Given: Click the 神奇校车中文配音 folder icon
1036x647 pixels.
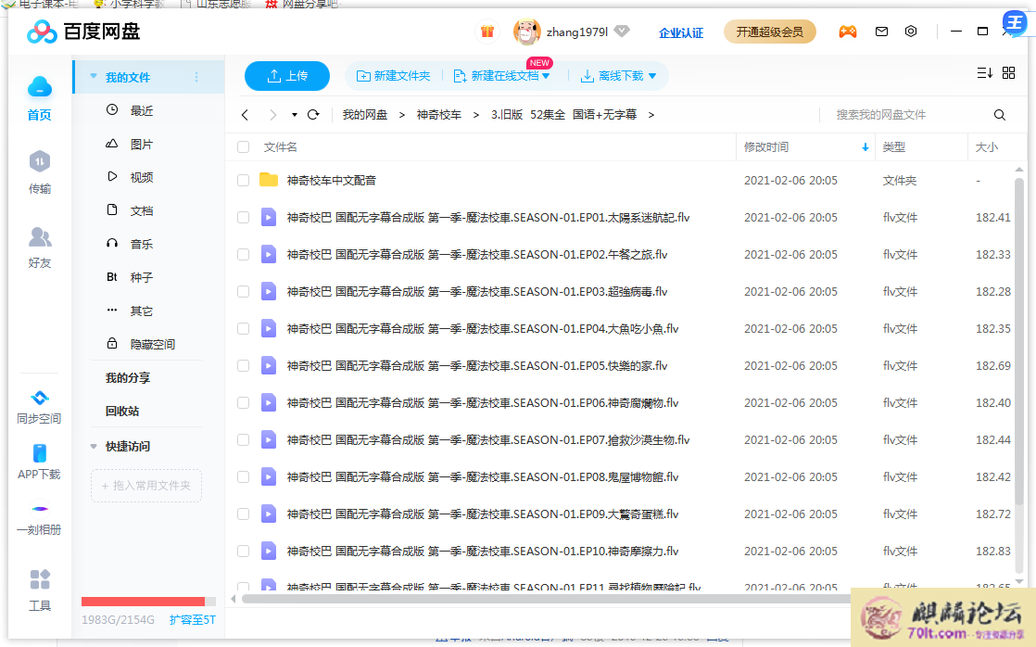Looking at the screenshot, I should click(268, 180).
